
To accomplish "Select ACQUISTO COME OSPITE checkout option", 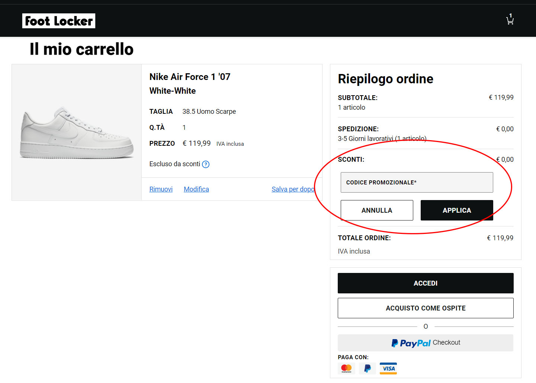I will pos(425,308).
